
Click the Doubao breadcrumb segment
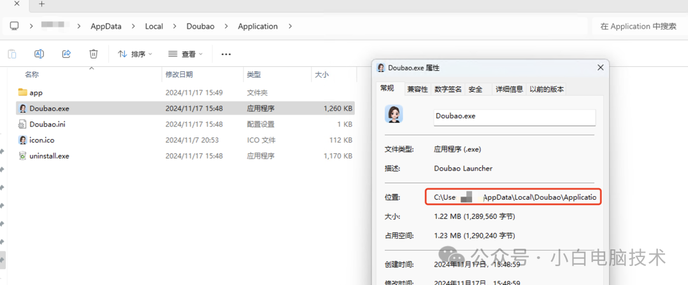click(201, 26)
